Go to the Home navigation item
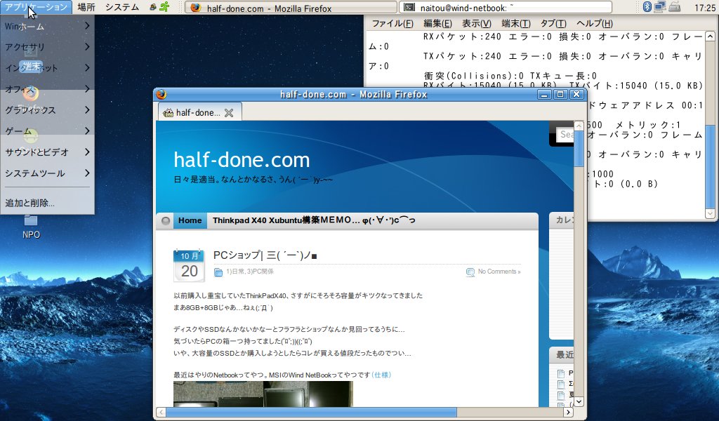 190,220
